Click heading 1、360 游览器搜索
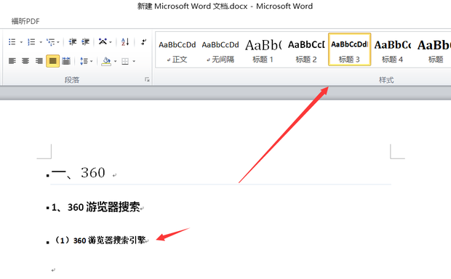The image size is (451, 279). point(95,207)
